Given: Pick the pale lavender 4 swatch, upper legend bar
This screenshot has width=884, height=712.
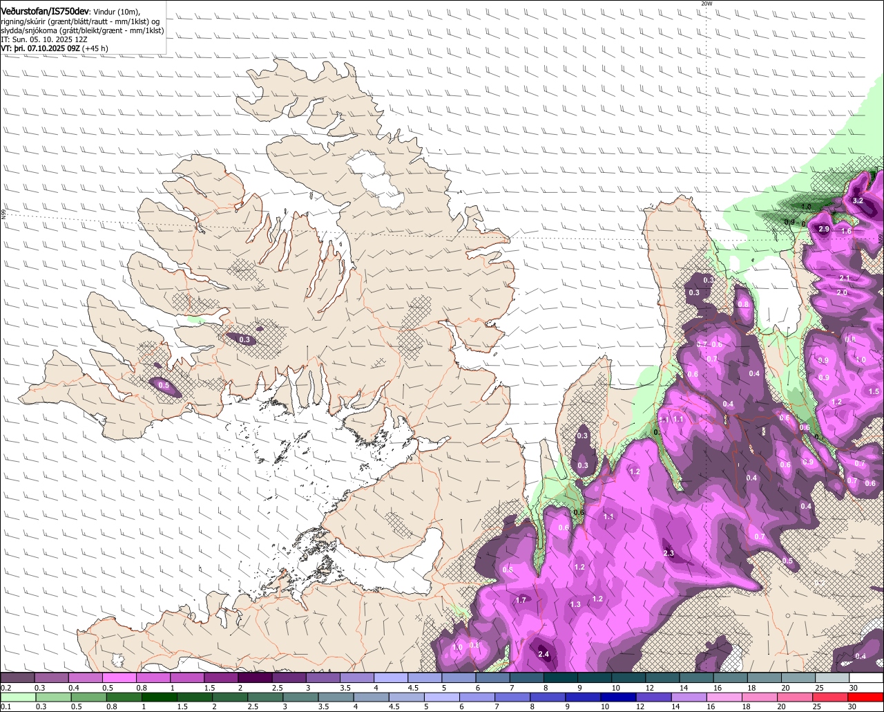Looking at the screenshot, I should tap(391, 677).
